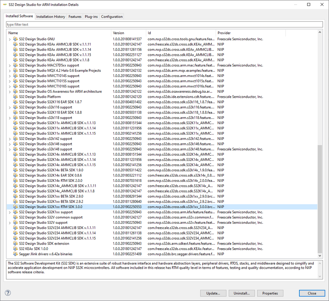Open Properties of selected software

(270, 293)
